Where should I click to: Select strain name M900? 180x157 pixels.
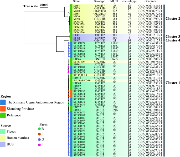click(76, 11)
